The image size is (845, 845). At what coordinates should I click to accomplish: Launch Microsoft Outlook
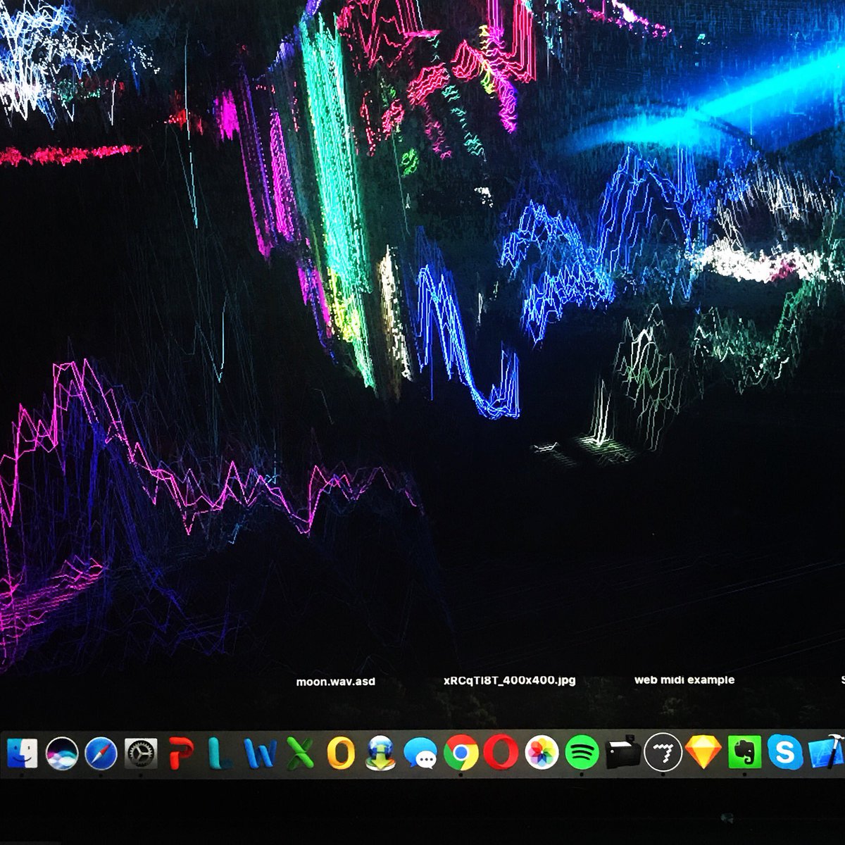340,758
